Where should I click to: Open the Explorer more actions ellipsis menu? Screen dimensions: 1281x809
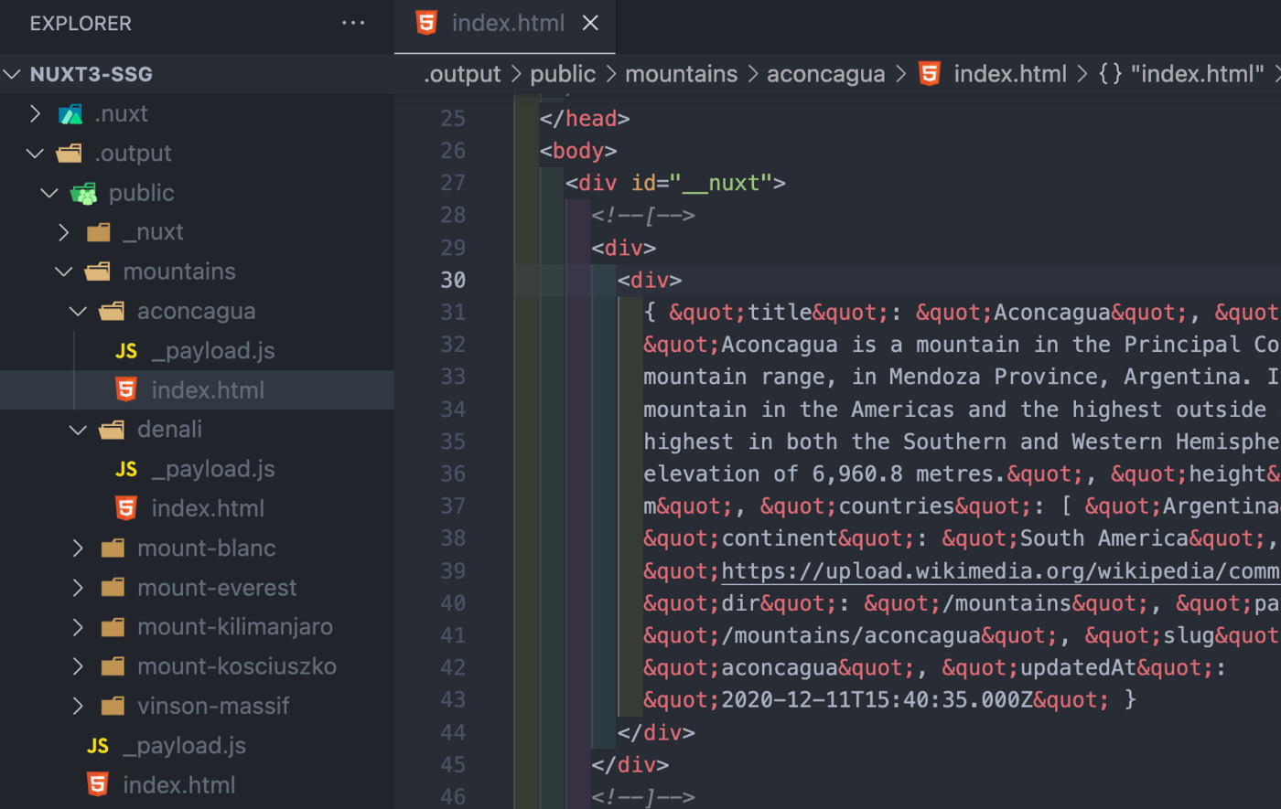(353, 23)
